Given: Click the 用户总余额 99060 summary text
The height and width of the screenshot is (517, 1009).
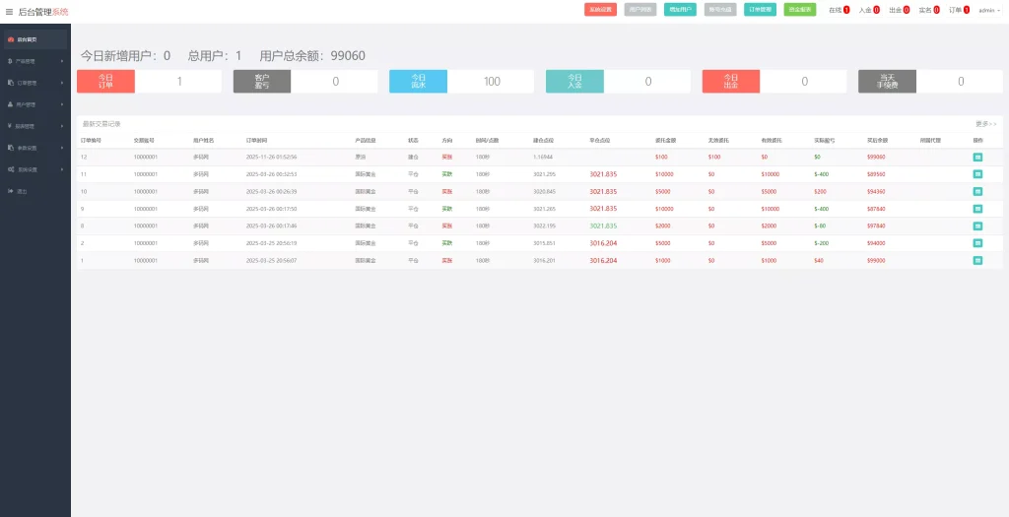Looking at the screenshot, I should [x=312, y=56].
